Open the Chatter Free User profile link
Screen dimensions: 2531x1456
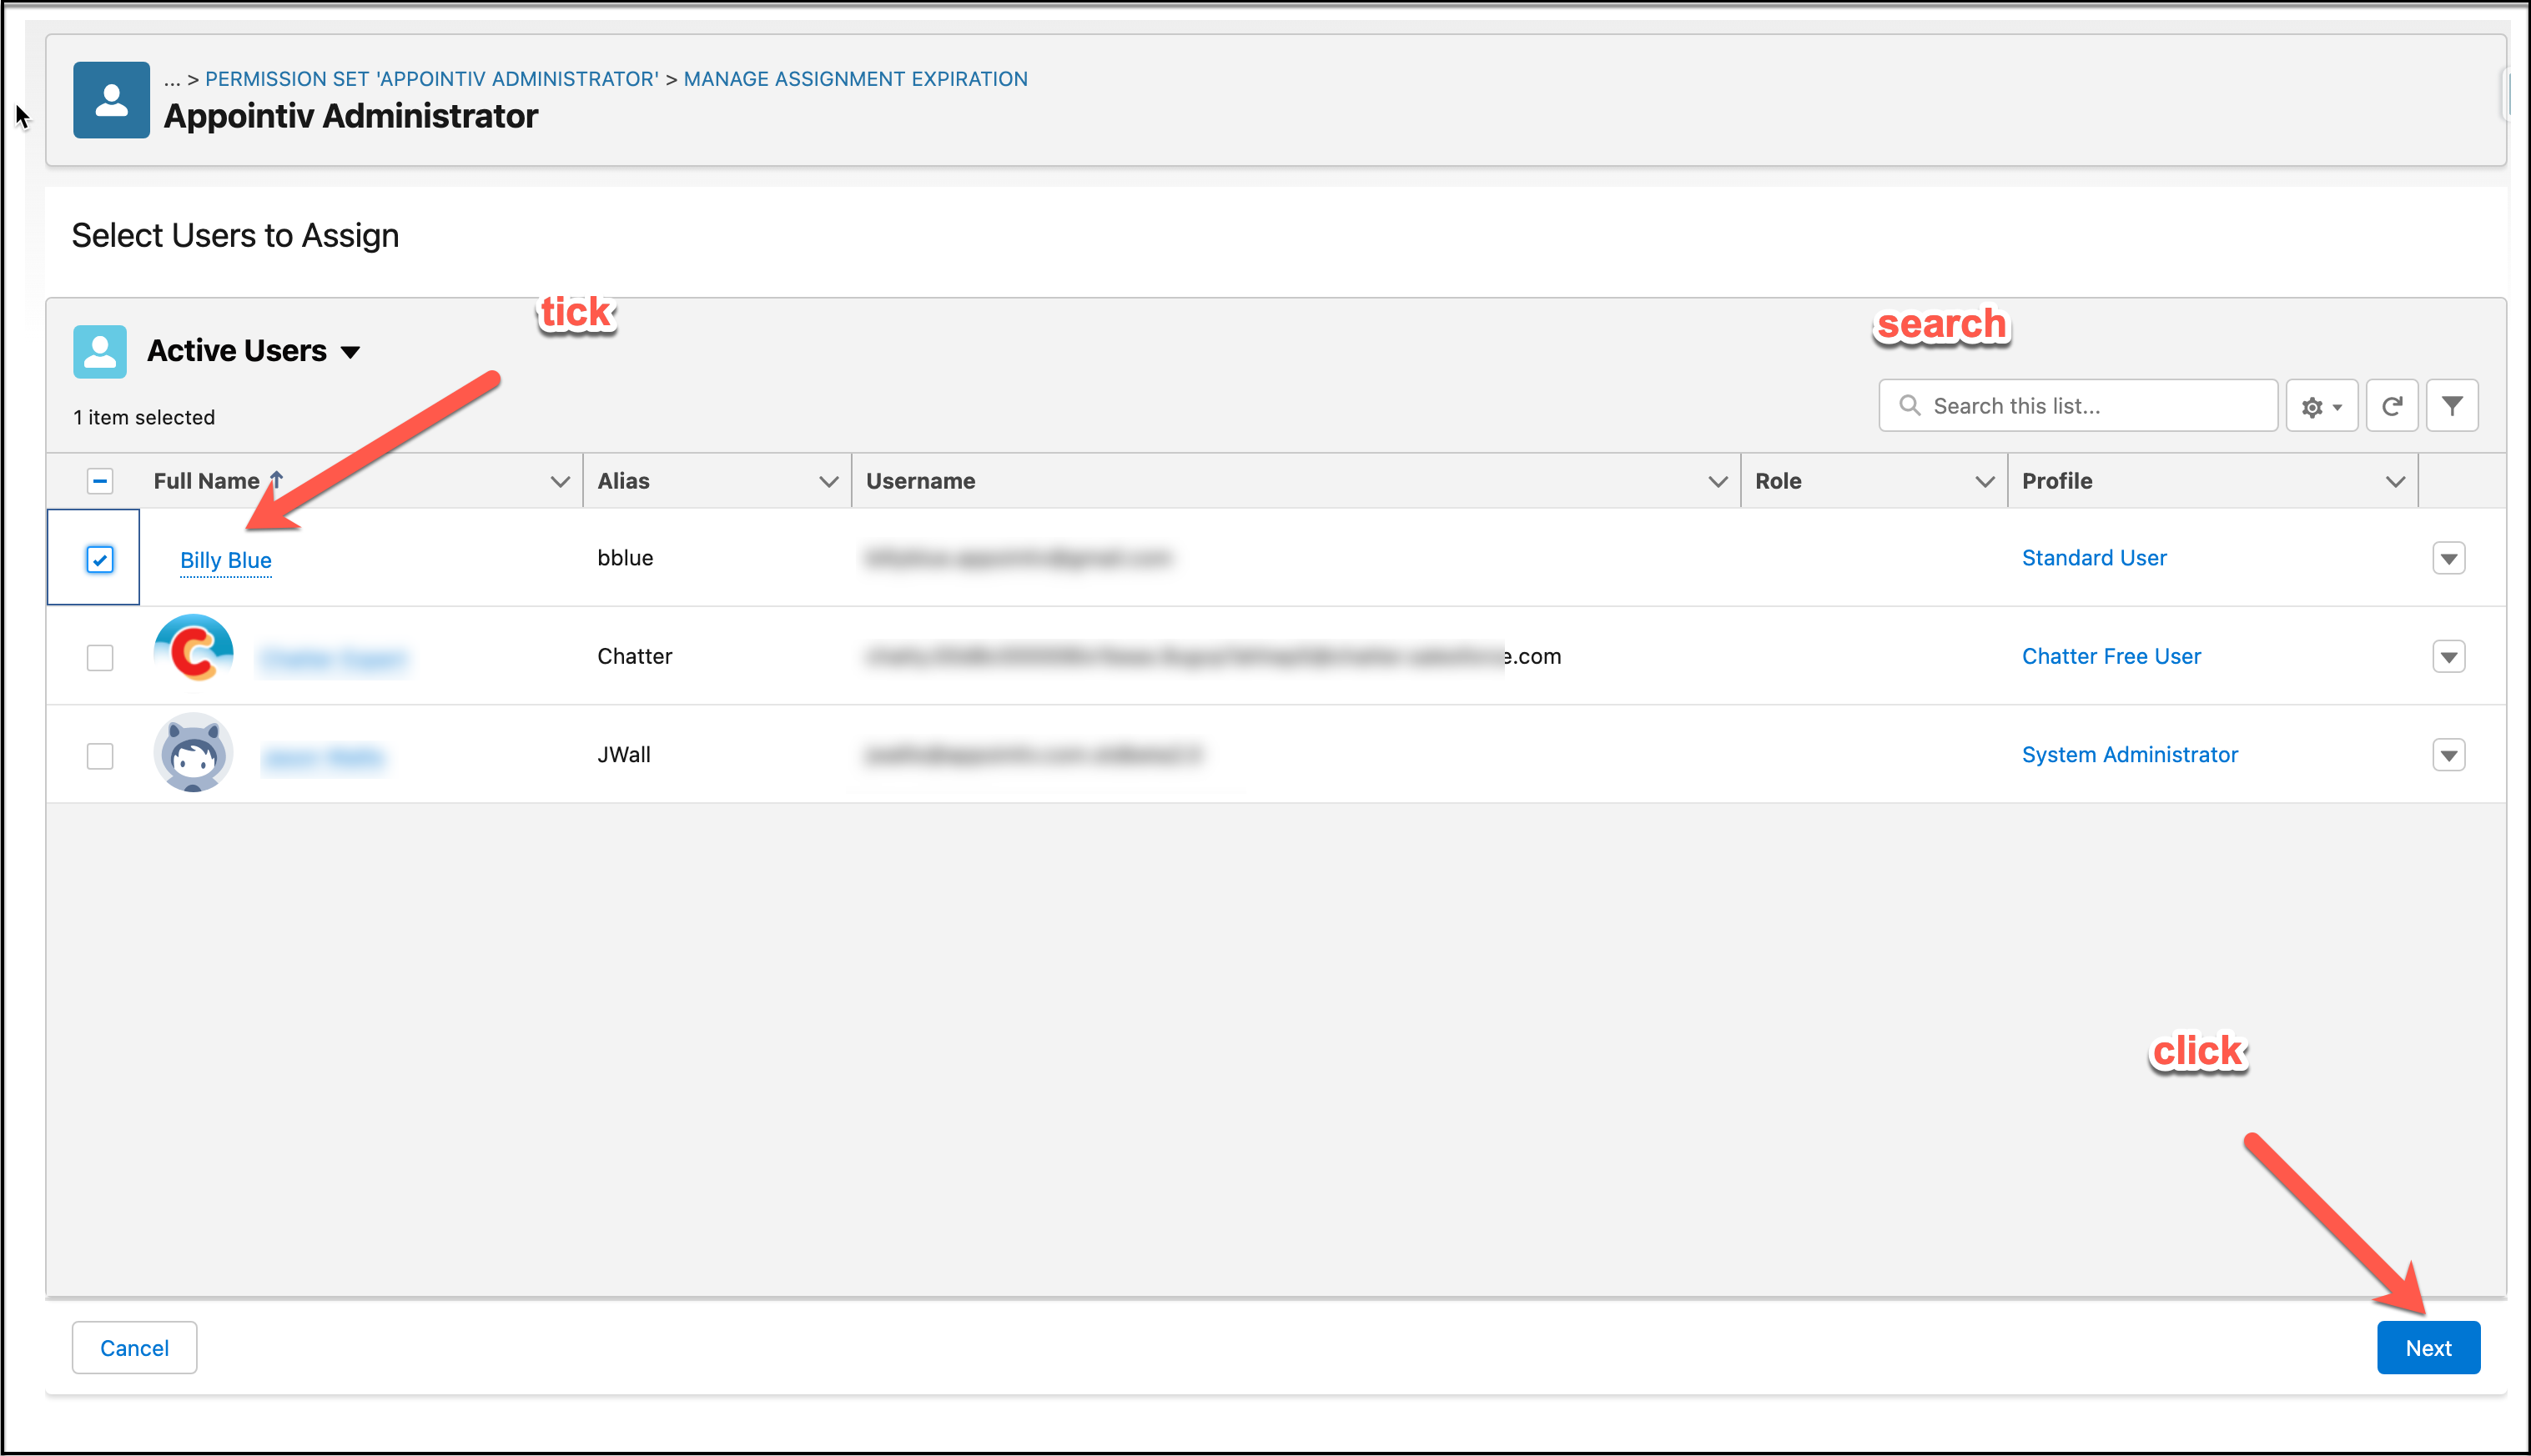[x=2111, y=656]
